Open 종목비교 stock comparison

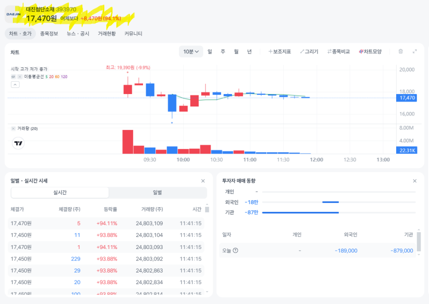click(x=339, y=51)
